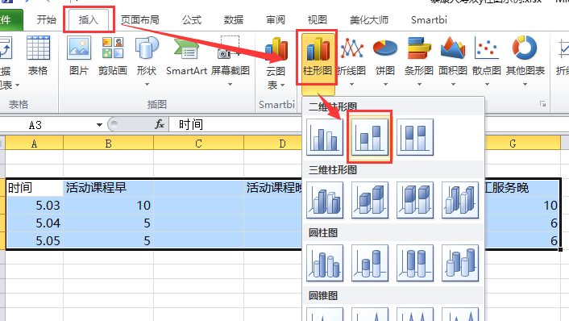Expand the Name Box dropdown arrow
The width and height of the screenshot is (569, 321).
click(99, 125)
